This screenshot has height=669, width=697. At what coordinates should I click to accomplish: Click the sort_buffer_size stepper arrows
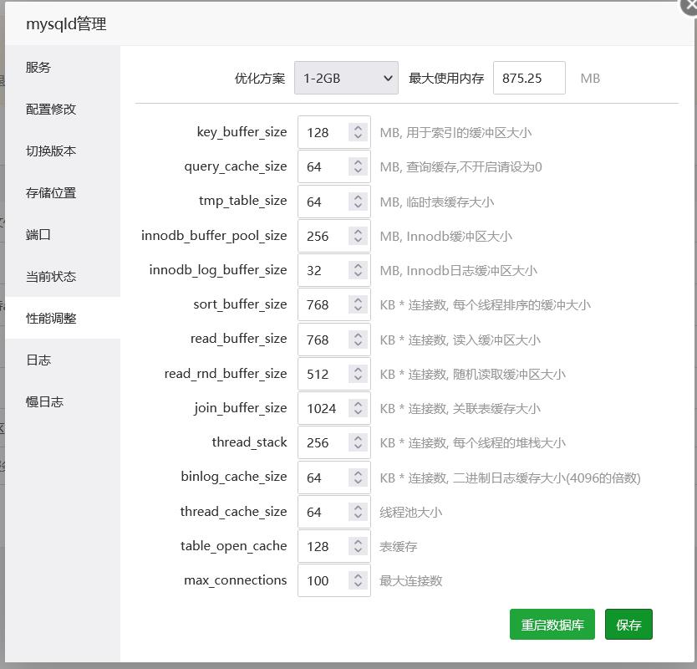tap(358, 304)
